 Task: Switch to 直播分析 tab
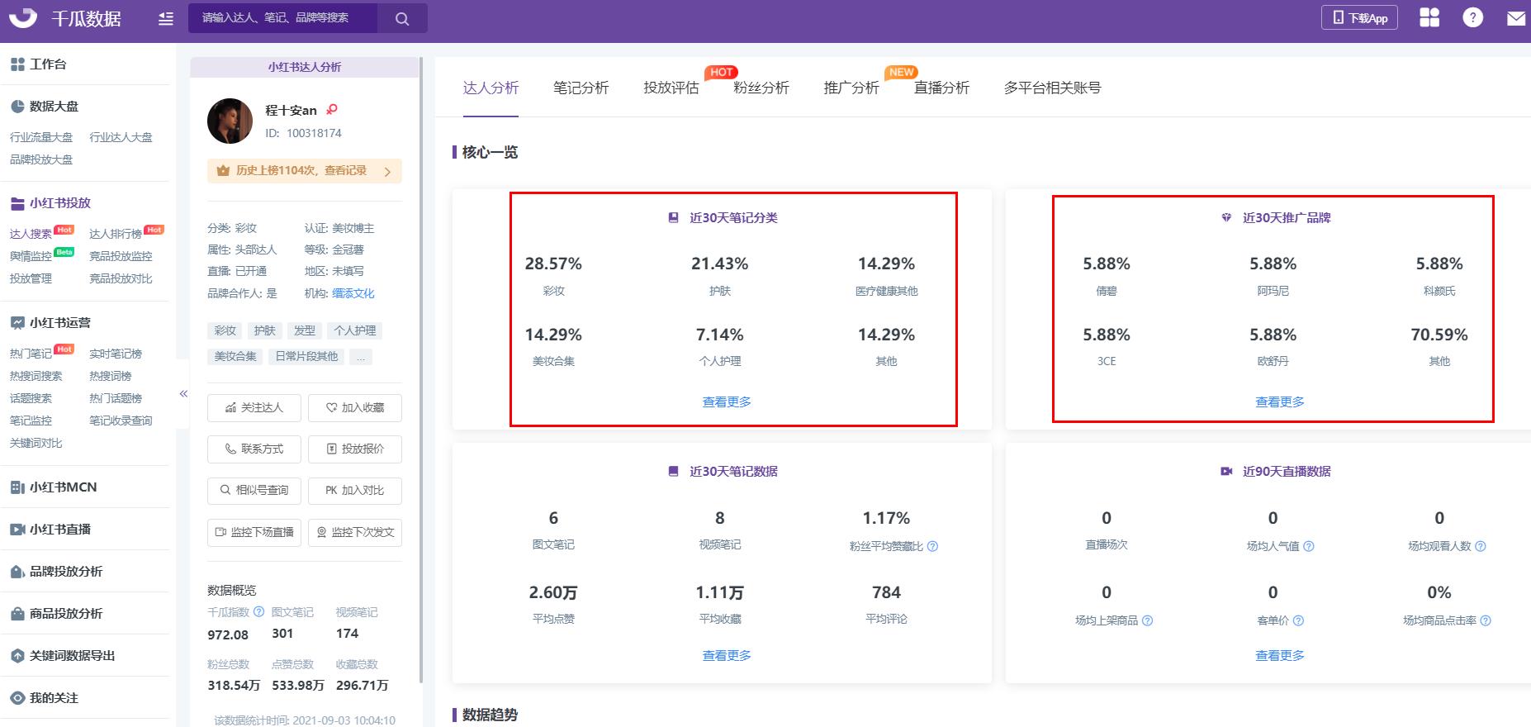(941, 88)
